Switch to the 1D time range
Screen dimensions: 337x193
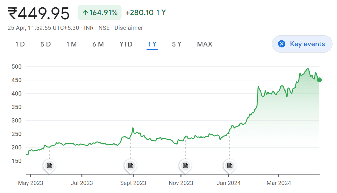[20, 44]
